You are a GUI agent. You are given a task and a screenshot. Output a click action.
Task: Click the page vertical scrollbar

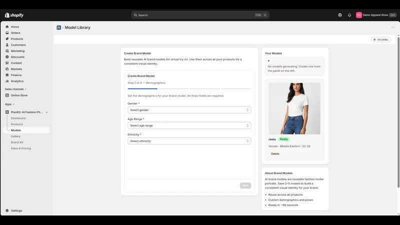(x=398, y=112)
